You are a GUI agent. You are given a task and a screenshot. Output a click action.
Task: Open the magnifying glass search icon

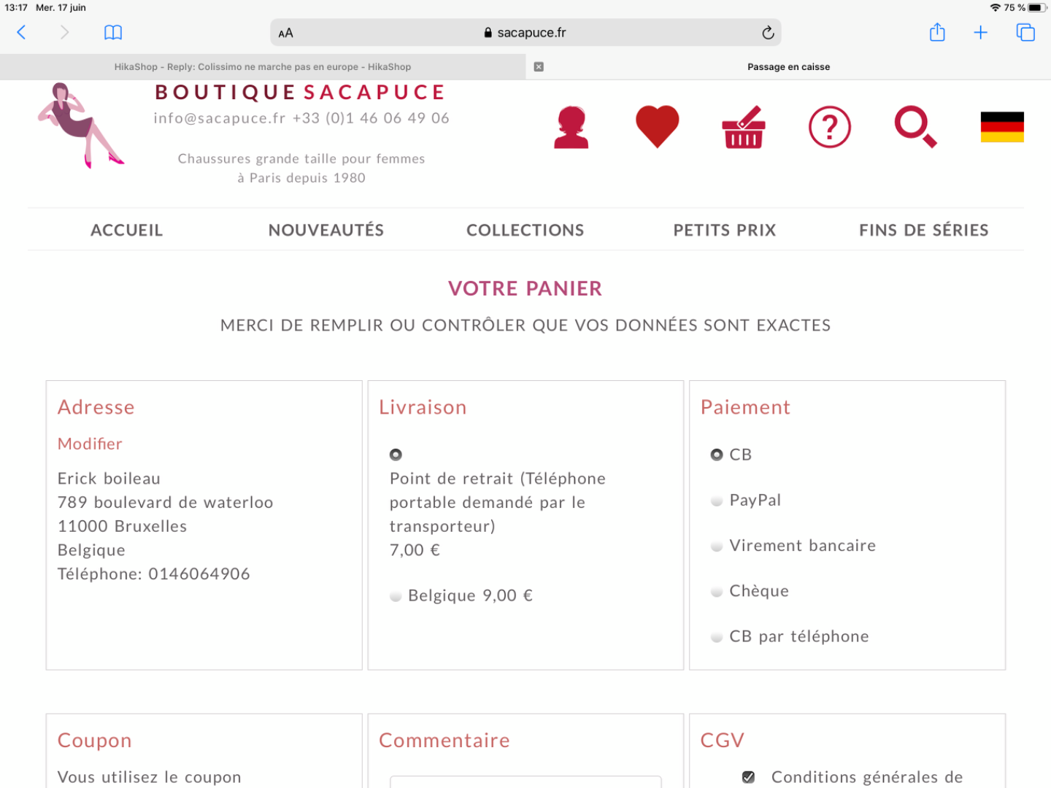(915, 127)
